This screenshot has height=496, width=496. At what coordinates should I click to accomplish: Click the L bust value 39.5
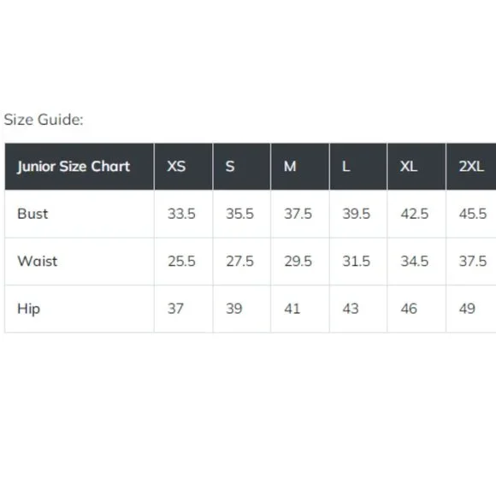[357, 214]
